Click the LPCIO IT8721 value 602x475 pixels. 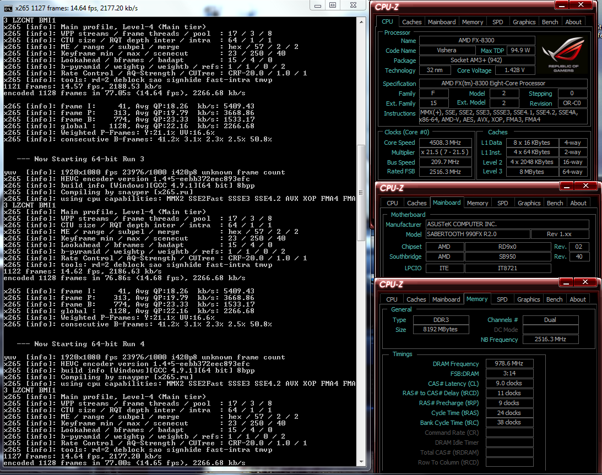[x=508, y=268]
